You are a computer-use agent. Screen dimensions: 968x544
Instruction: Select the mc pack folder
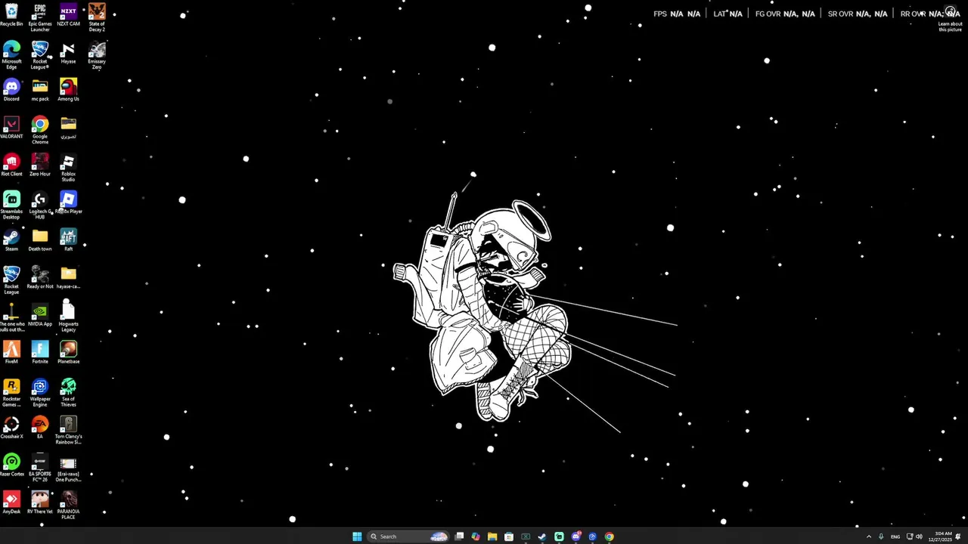(40, 90)
